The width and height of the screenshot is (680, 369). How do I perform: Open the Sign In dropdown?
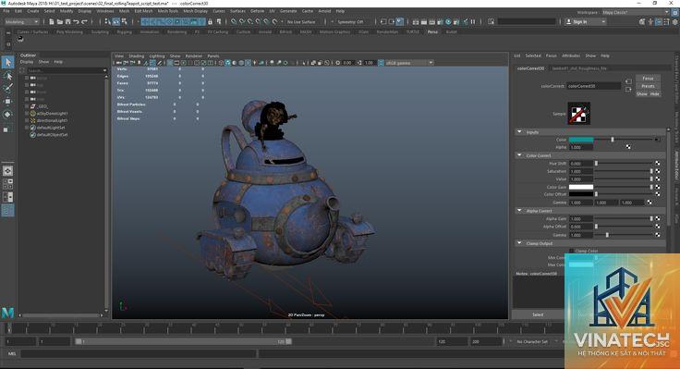[586, 21]
